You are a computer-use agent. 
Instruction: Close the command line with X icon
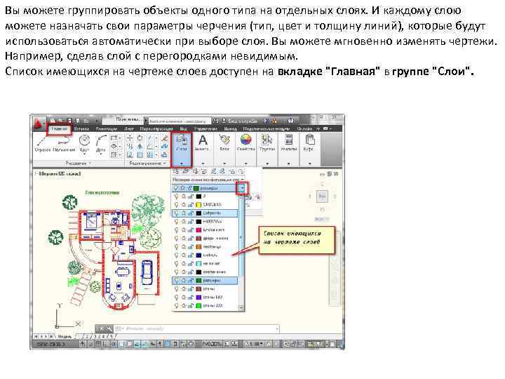click(101, 328)
